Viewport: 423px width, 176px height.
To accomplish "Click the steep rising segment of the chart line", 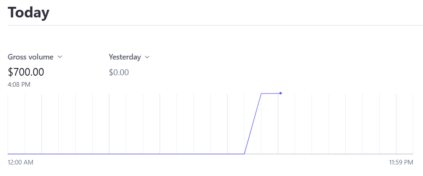I will click(x=253, y=123).
